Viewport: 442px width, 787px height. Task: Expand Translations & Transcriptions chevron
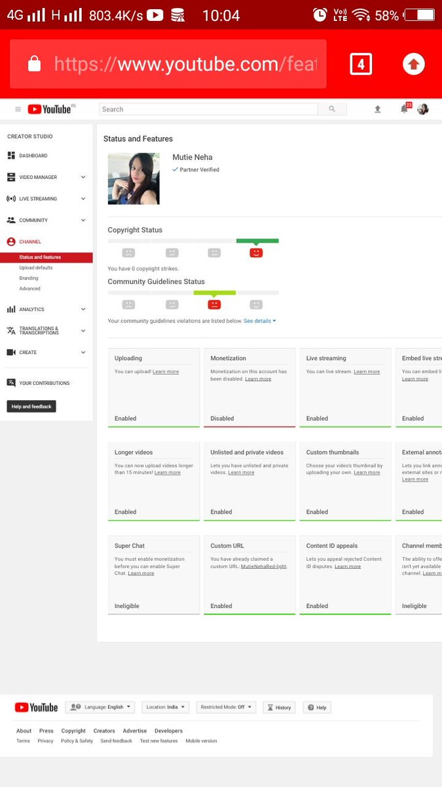83,331
